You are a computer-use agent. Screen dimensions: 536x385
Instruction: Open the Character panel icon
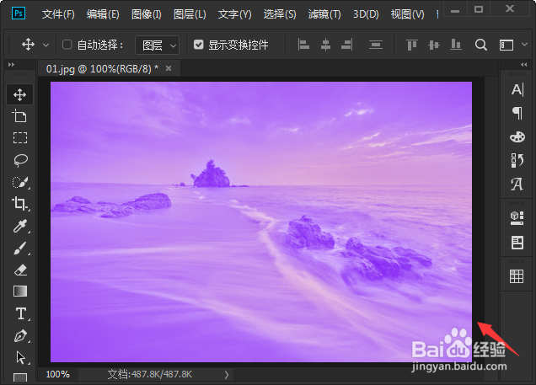[x=517, y=90]
